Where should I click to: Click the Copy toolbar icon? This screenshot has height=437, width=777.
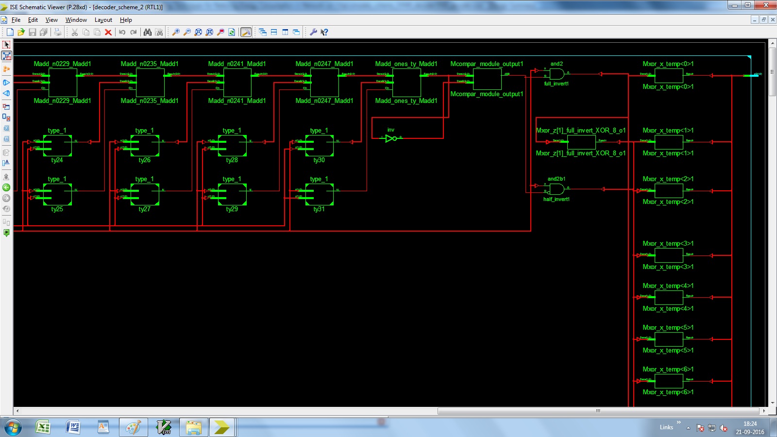pos(86,32)
